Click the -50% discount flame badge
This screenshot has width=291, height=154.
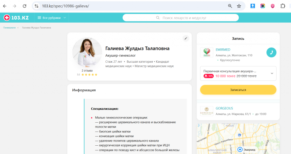coord(209,76)
